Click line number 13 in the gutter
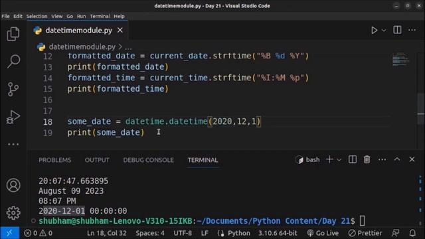Screen dimensions: 425x239 (x=48, y=67)
